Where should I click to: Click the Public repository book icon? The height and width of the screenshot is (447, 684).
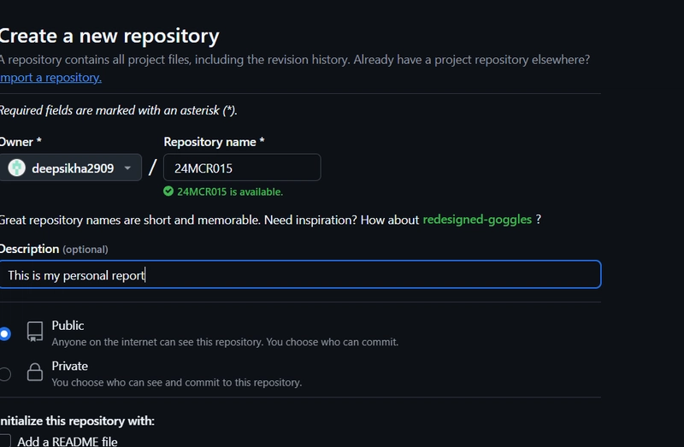tap(35, 332)
